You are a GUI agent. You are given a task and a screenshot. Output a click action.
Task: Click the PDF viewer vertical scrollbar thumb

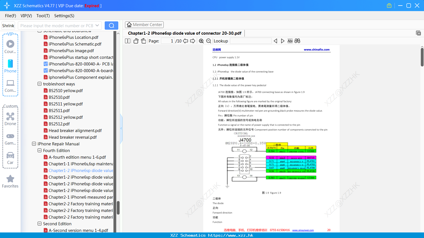click(422, 57)
